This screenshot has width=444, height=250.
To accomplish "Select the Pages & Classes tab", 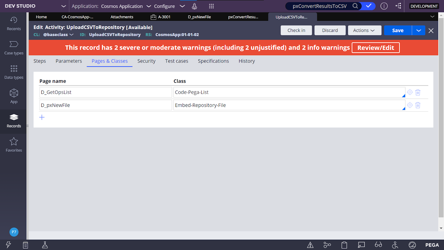I will 110,61.
